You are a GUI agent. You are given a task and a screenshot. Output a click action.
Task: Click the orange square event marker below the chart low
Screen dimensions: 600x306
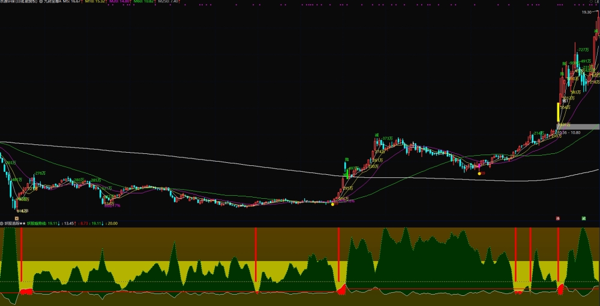pyautogui.click(x=16, y=219)
